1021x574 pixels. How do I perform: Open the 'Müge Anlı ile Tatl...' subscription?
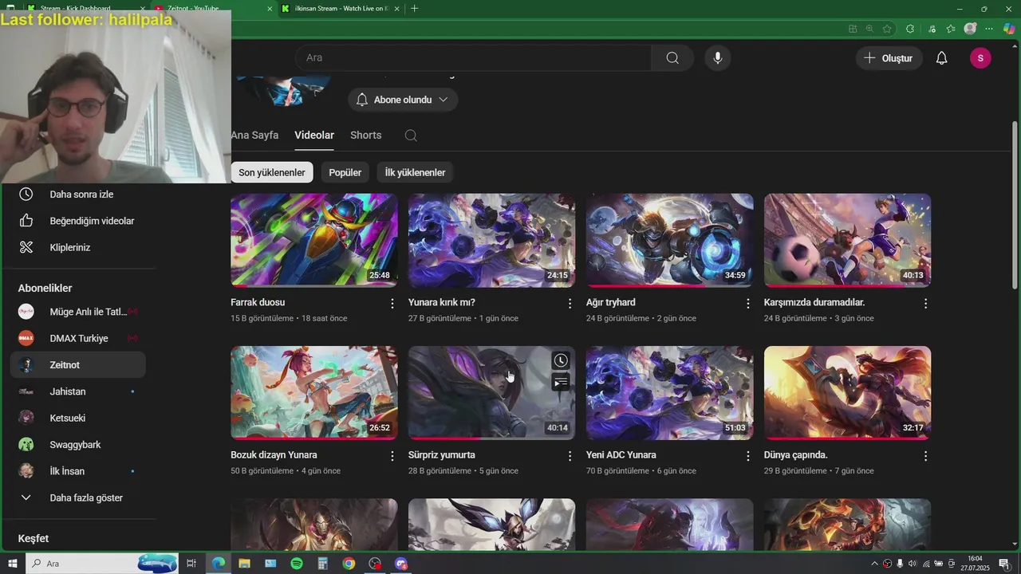[77, 312]
